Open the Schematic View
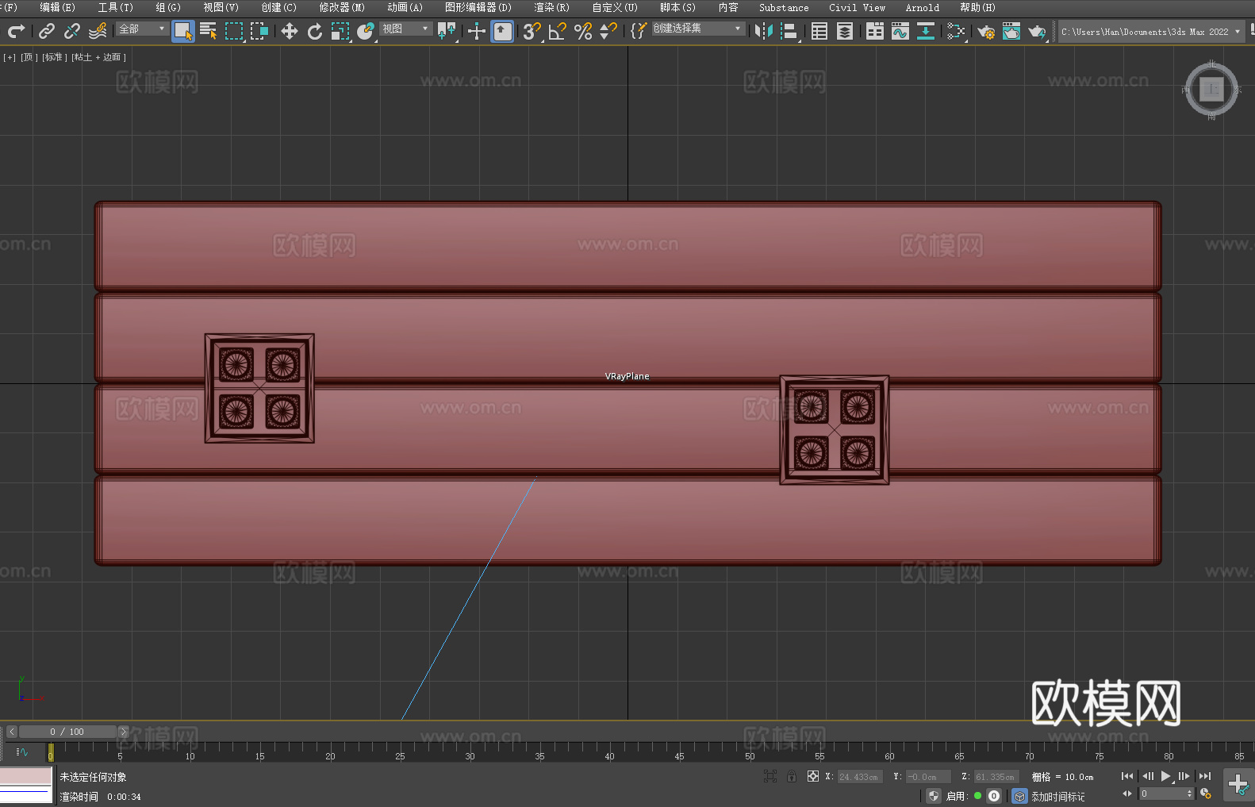Viewport: 1255px width, 807px height. pos(926,31)
